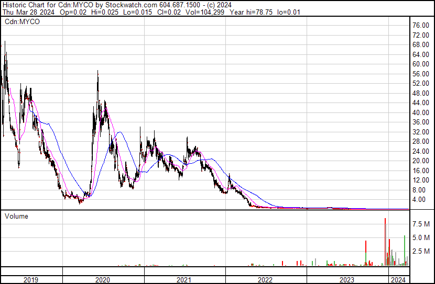This screenshot has width=435, height=284.
Task: Click the Volume panel label
Action: tap(17, 216)
